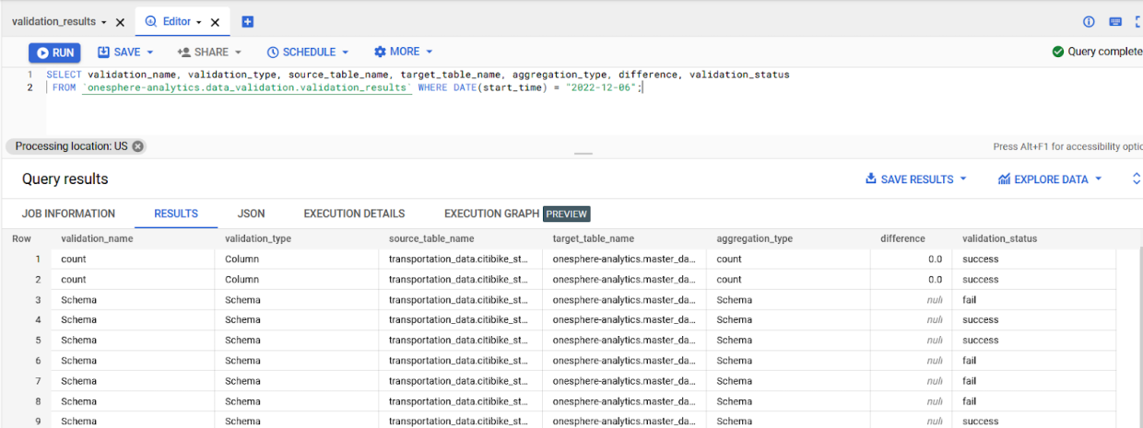Select source_table_name cell in row 5
The height and width of the screenshot is (428, 1143).
point(459,341)
